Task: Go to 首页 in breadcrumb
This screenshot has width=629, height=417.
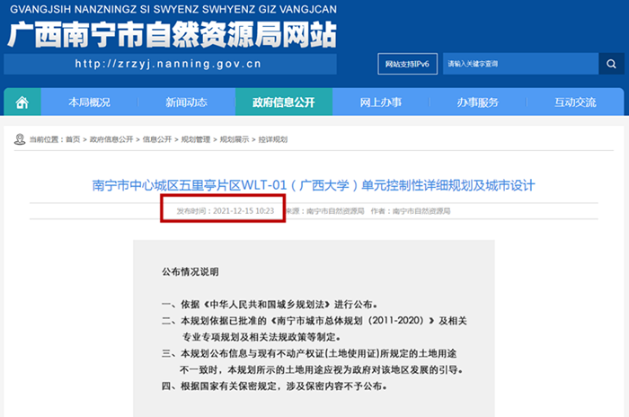Action: pyautogui.click(x=73, y=139)
